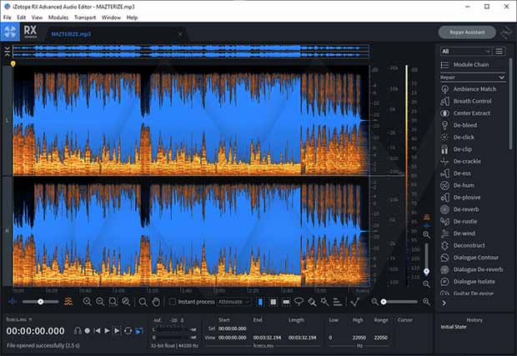Viewport: 517px width, 356px height.
Task: Click the Repair Assistant button
Action: [467, 33]
